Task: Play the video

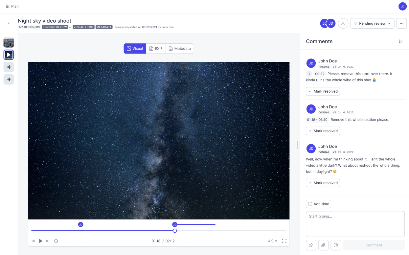Action: click(40, 241)
